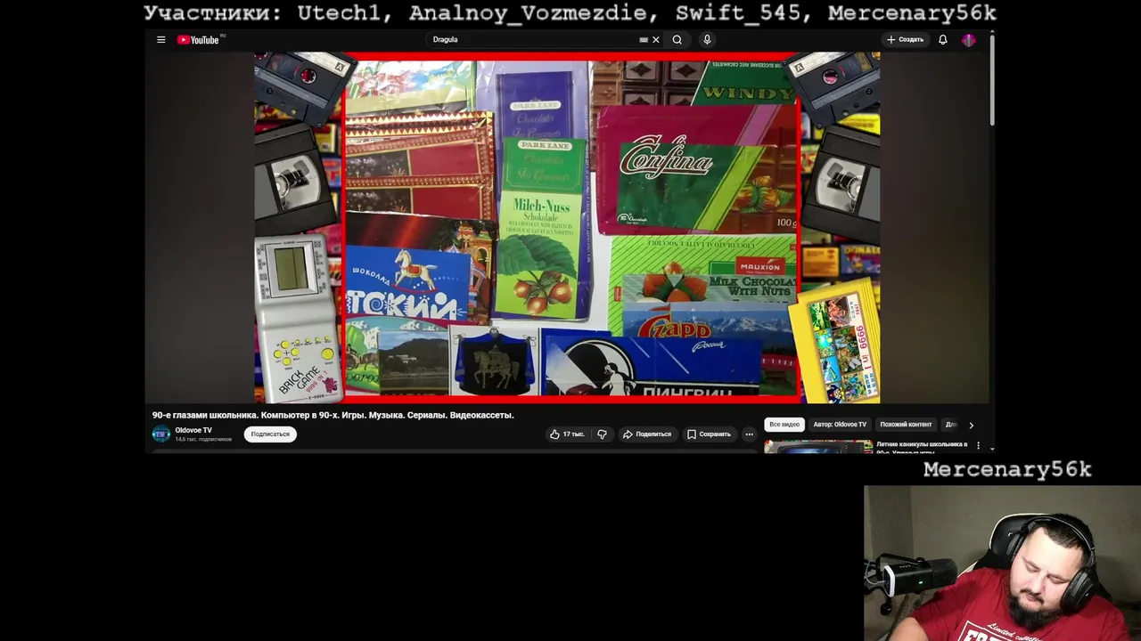Start voice search with microphone

click(x=707, y=40)
